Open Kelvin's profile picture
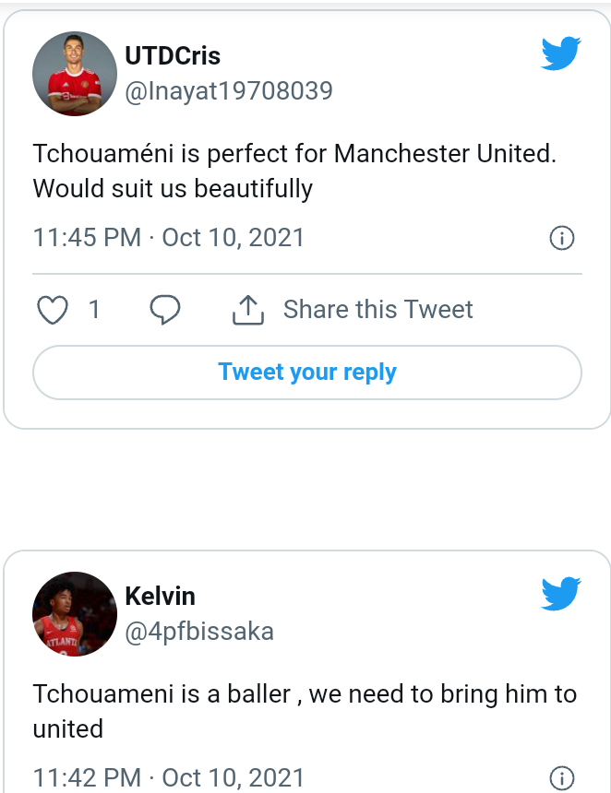The width and height of the screenshot is (611, 793). [75, 614]
